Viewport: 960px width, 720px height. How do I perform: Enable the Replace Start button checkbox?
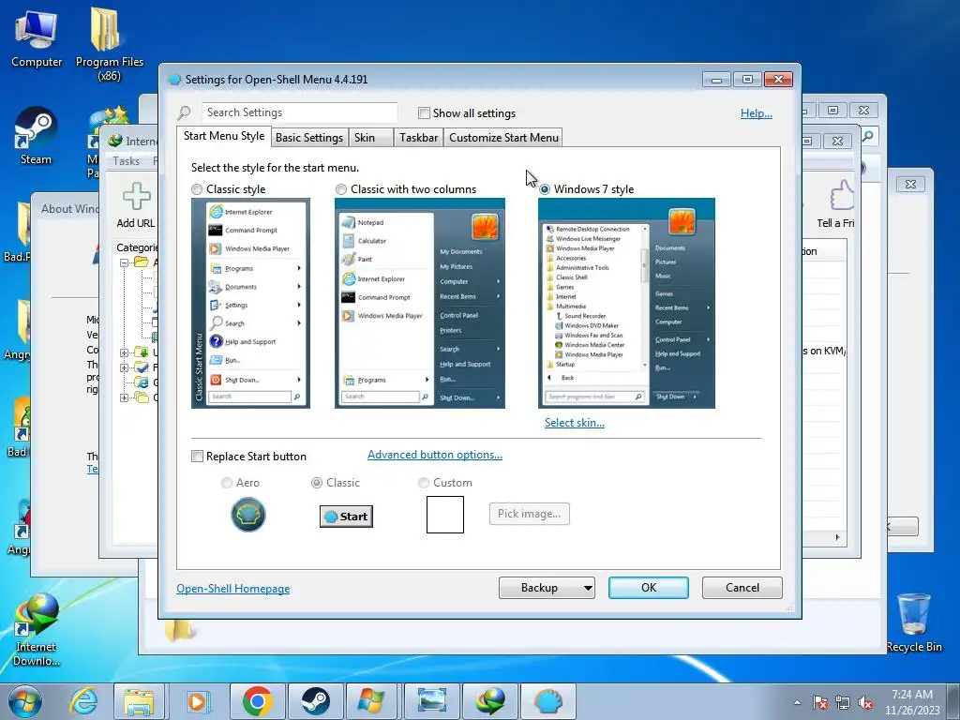pyautogui.click(x=197, y=457)
